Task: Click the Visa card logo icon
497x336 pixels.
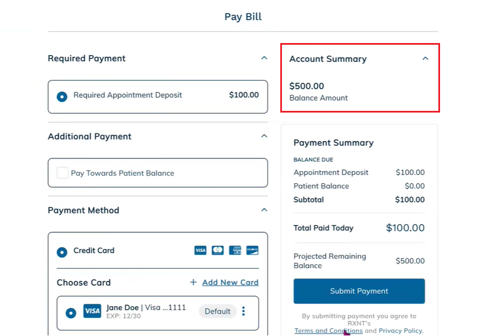Action: tap(200, 250)
